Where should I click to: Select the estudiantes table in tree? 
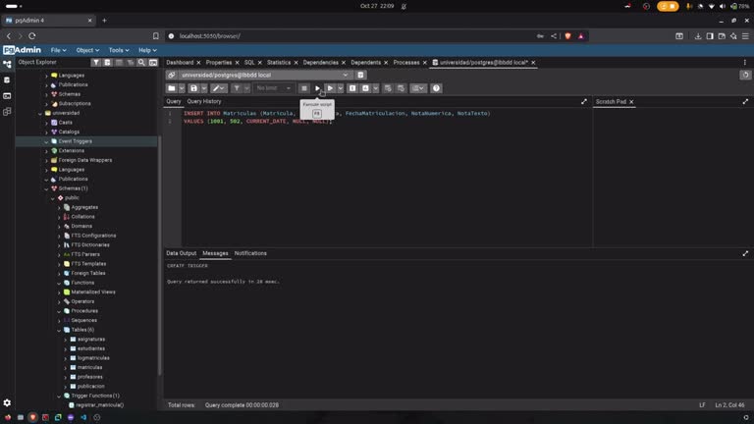pos(91,349)
